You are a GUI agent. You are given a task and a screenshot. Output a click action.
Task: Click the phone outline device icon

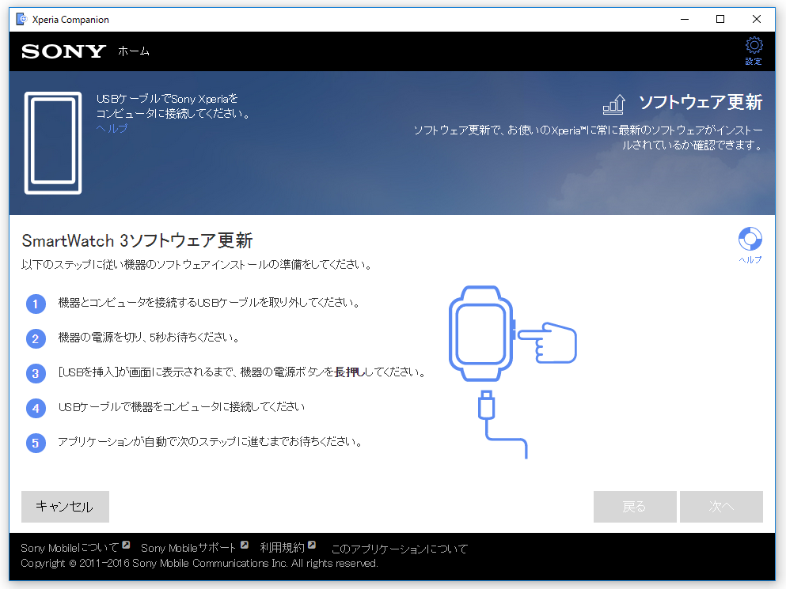pos(53,143)
